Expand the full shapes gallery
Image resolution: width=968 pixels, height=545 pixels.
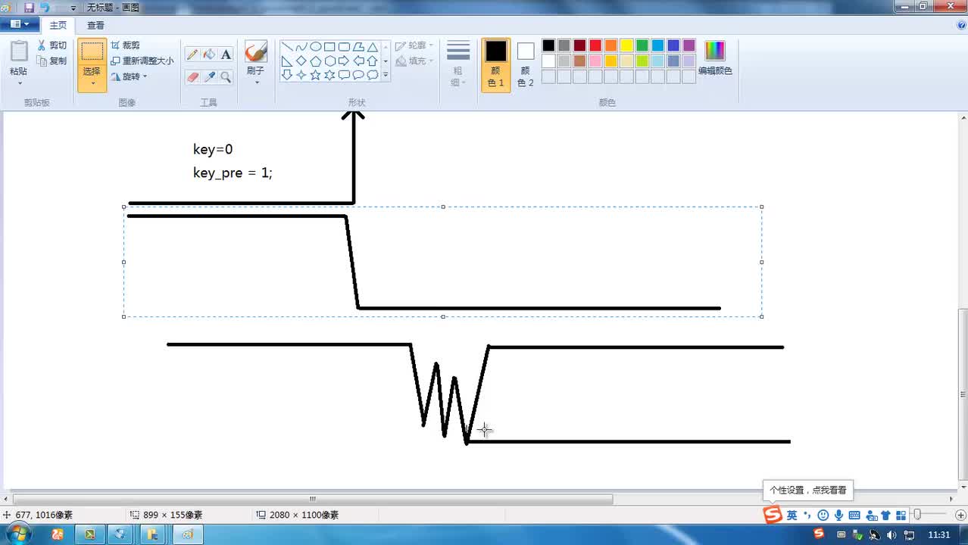[386, 75]
